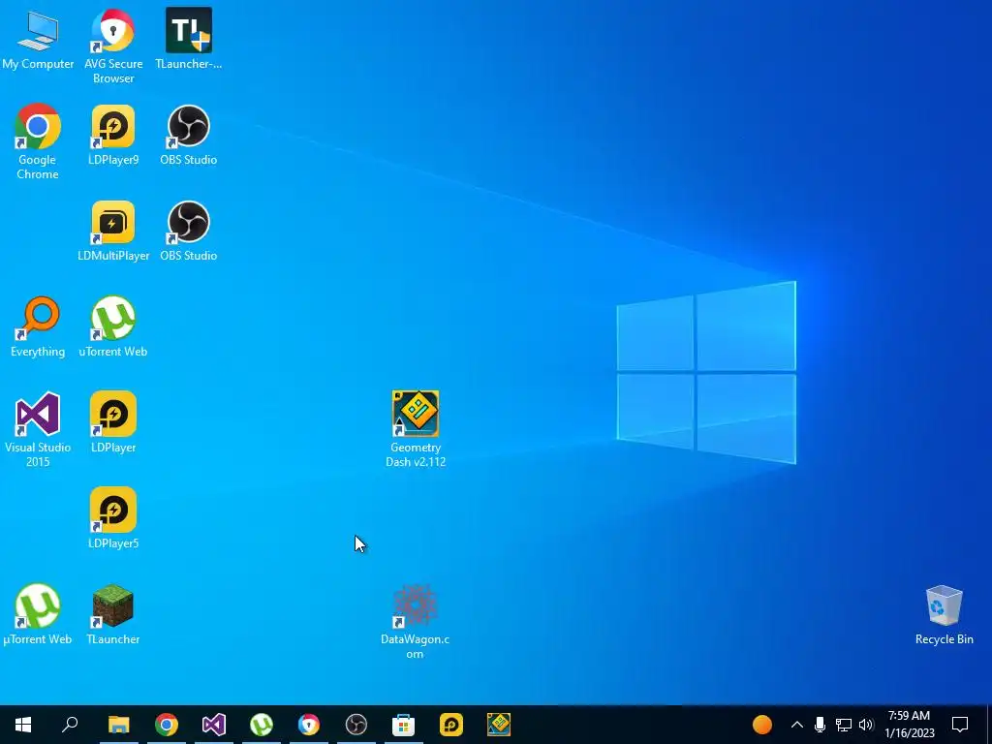Viewport: 992px width, 744px height.
Task: Open network settings from tray
Action: coord(844,725)
